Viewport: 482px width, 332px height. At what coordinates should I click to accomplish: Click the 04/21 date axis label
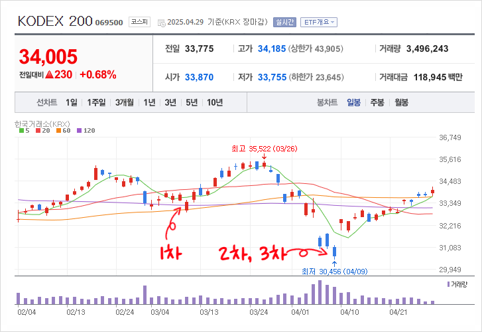point(398,312)
